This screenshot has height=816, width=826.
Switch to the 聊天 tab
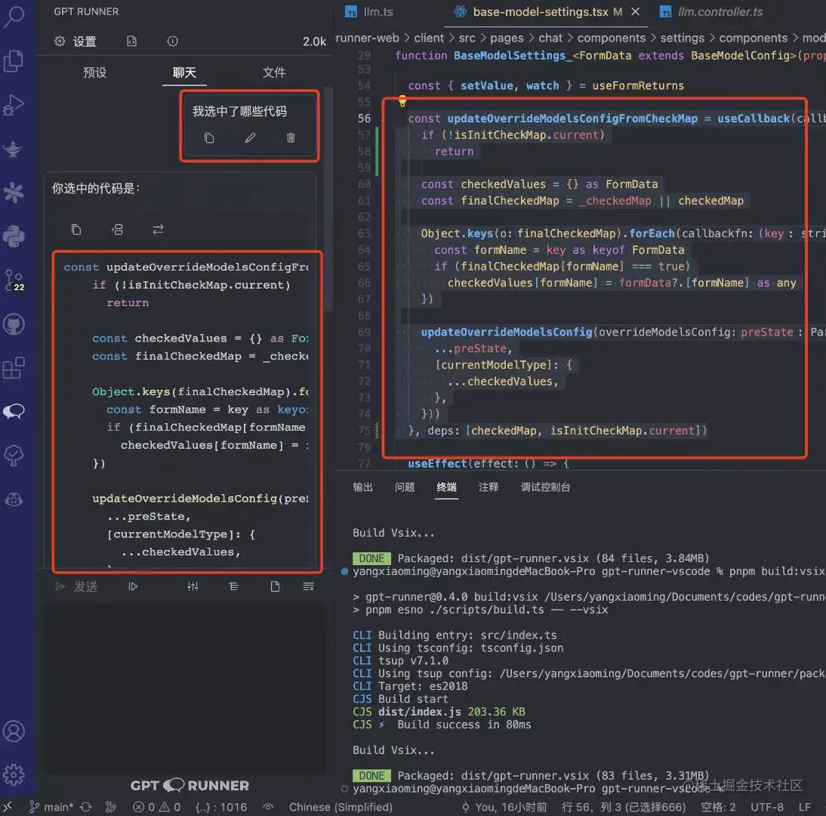184,73
